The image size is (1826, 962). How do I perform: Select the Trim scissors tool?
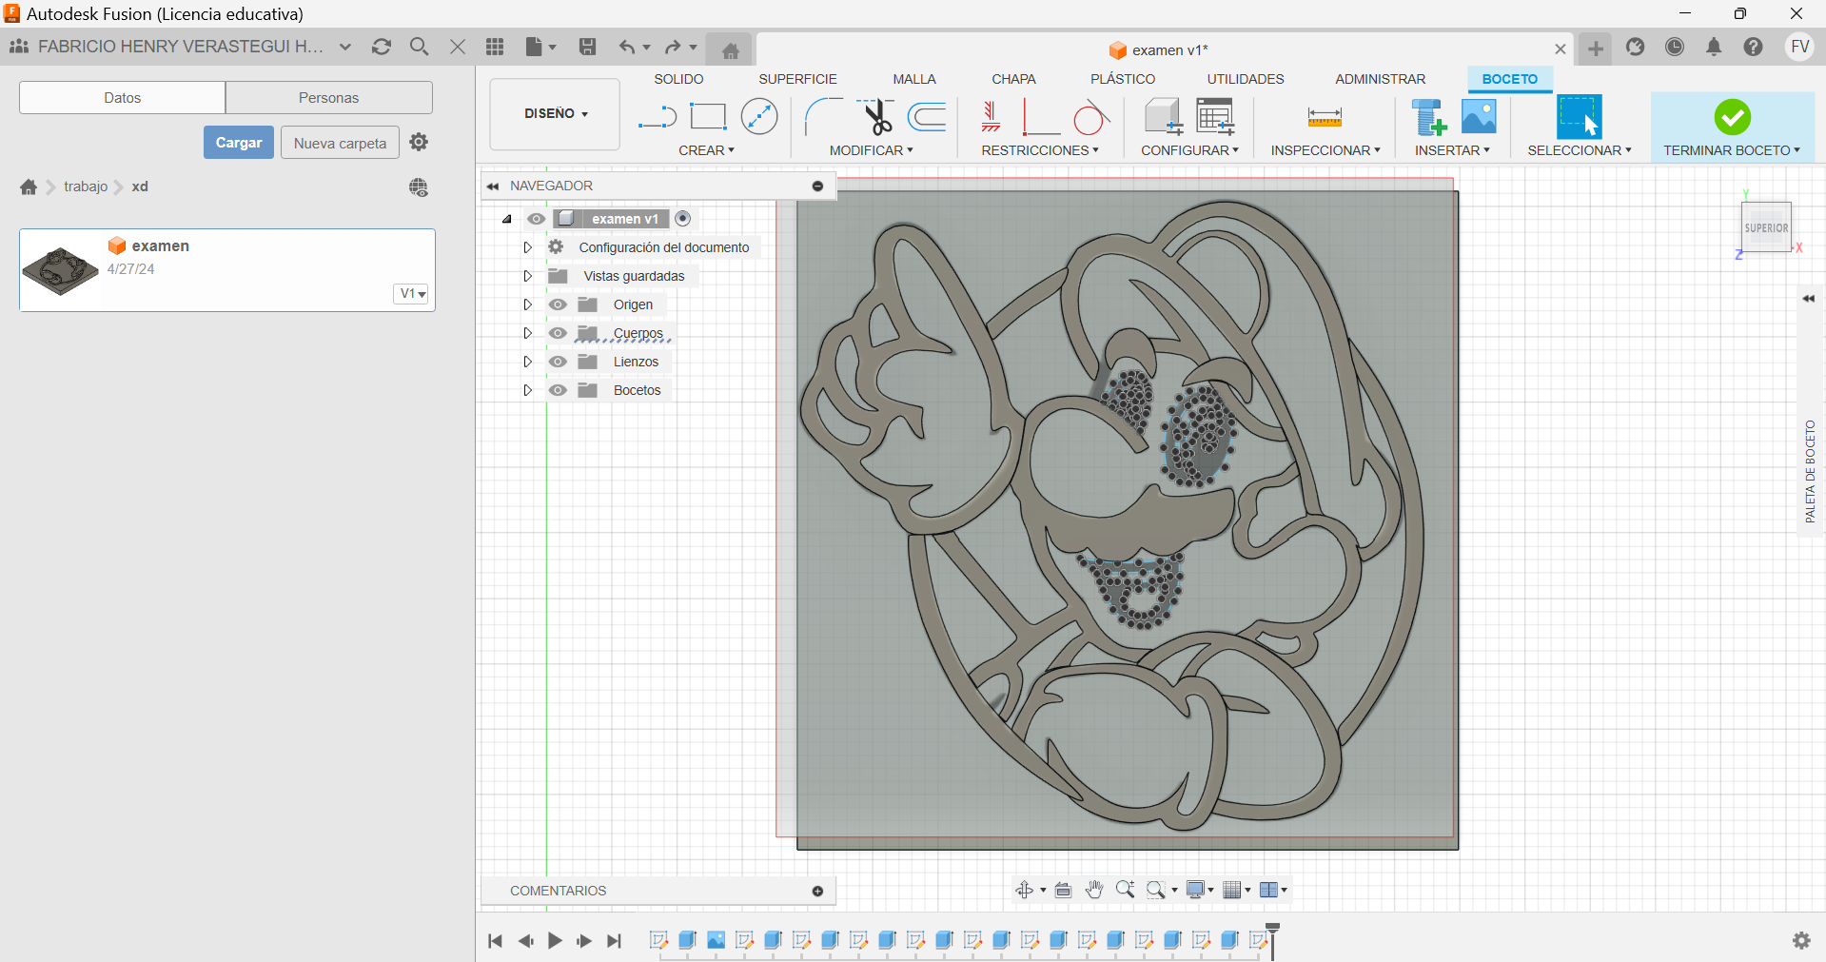[876, 117]
